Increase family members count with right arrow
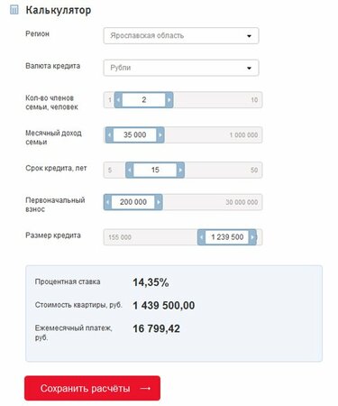 169,100
